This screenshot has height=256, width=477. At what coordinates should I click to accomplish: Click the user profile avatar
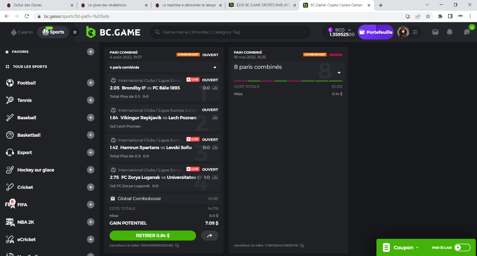click(x=403, y=32)
